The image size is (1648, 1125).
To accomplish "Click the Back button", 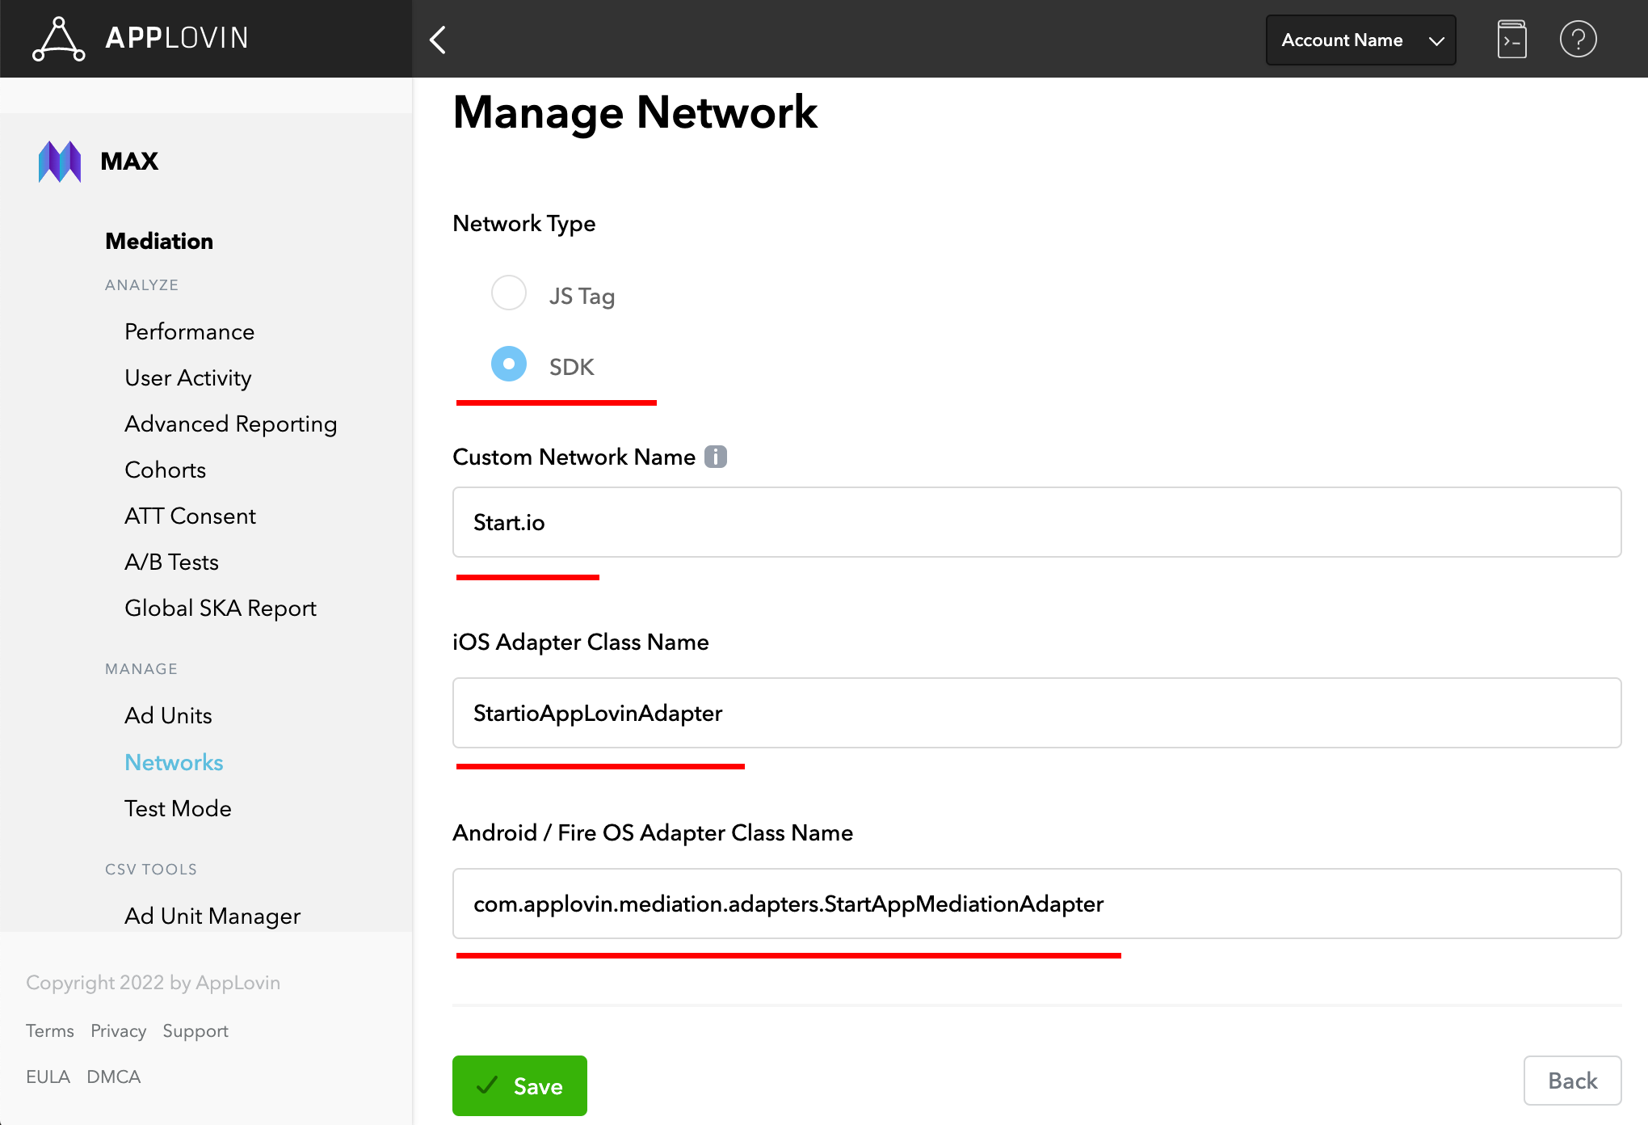I will click(x=1572, y=1081).
